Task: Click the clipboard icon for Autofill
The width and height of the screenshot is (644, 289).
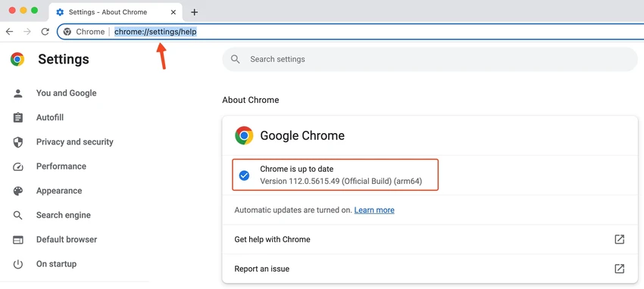Action: pyautogui.click(x=17, y=118)
